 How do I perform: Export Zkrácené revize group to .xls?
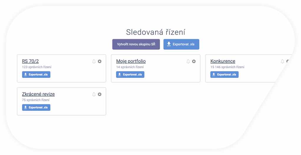tap(36, 107)
